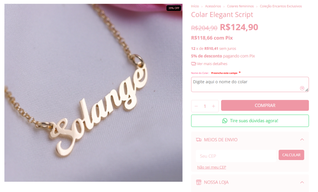Decrease quantity with the minus button
Screen dimensions: 318x192
[x=196, y=106]
